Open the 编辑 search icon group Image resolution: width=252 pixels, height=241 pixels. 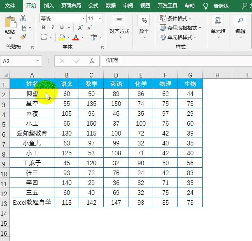pyautogui.click(x=240, y=26)
